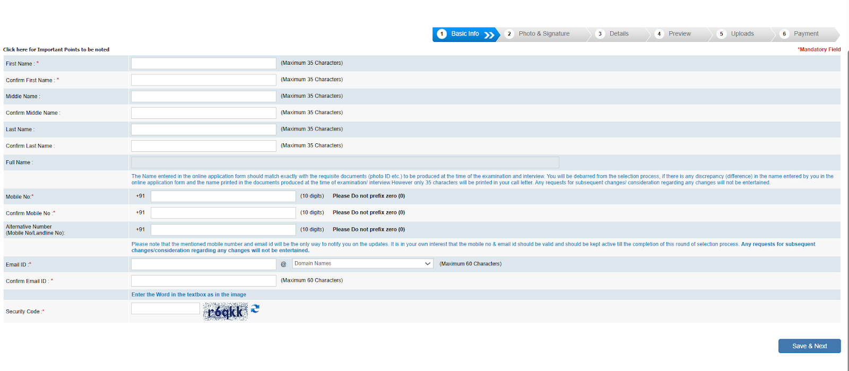Focus the Confirm First Name field
This screenshot has width=849, height=371.
(x=204, y=80)
